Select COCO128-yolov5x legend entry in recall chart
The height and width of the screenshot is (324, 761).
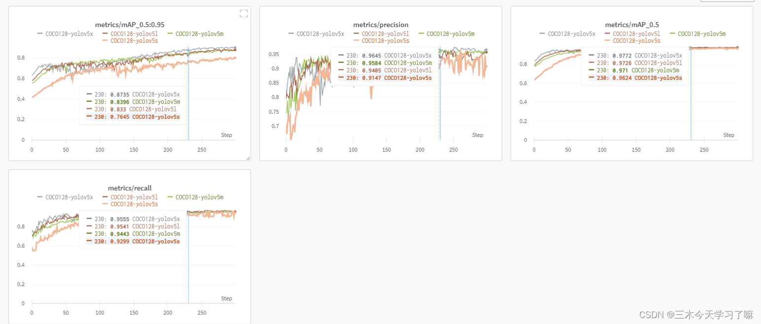tap(65, 197)
